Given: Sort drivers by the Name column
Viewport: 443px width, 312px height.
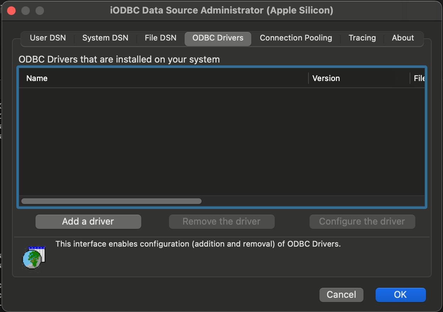Looking at the screenshot, I should (37, 78).
